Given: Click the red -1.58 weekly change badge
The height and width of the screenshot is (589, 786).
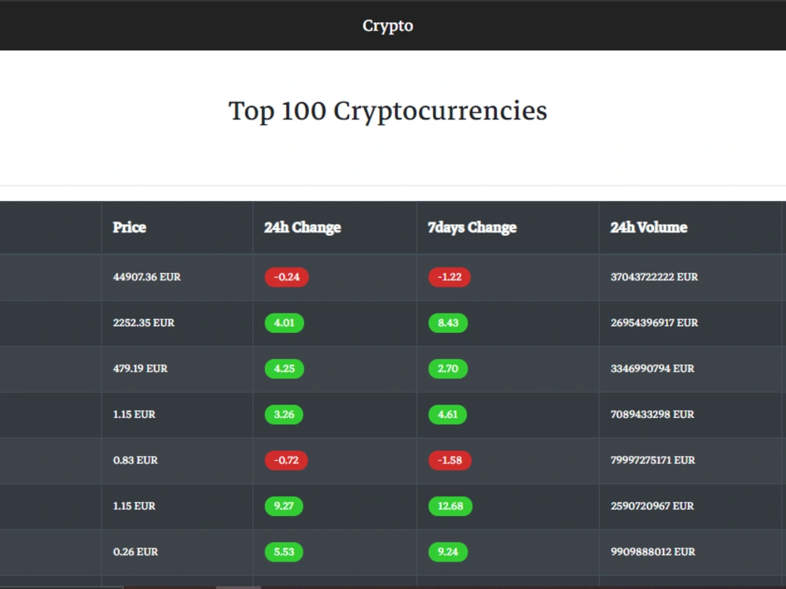Looking at the screenshot, I should click(450, 460).
